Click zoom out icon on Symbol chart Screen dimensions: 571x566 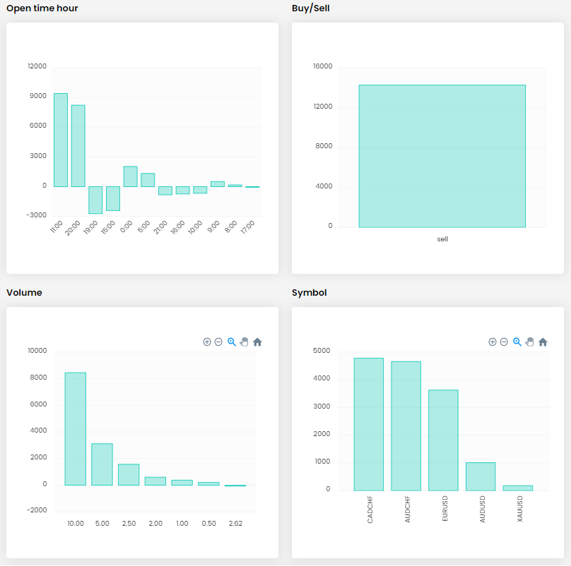tap(504, 342)
